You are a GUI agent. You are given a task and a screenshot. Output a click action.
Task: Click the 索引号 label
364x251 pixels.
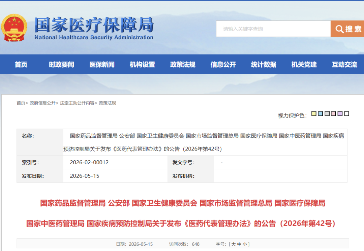click(30, 163)
